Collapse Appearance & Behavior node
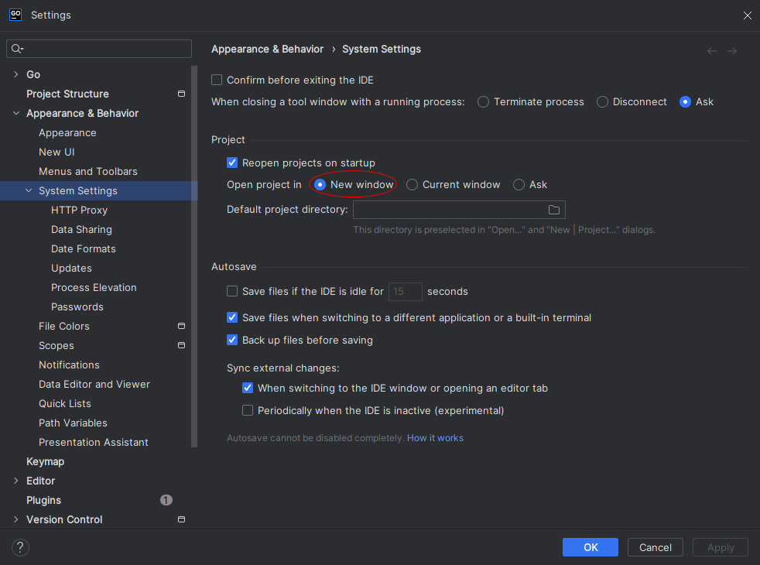The width and height of the screenshot is (760, 565). click(16, 113)
